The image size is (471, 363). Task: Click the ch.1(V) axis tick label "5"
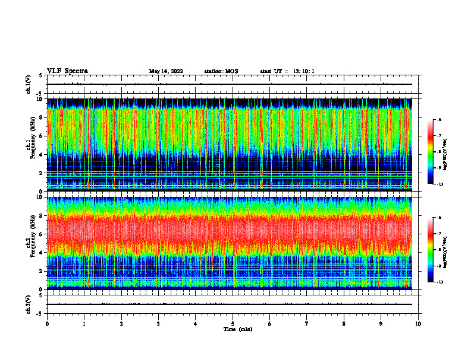click(x=41, y=75)
